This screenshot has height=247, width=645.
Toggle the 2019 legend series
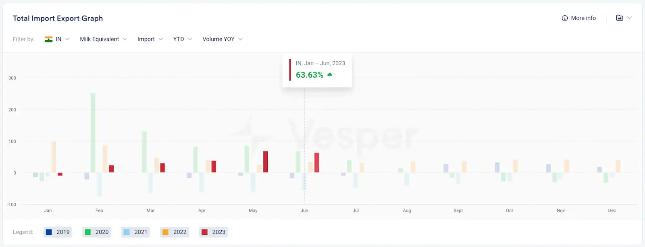click(x=58, y=232)
